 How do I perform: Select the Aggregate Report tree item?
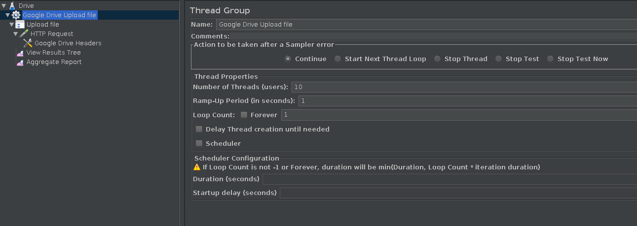coord(54,62)
